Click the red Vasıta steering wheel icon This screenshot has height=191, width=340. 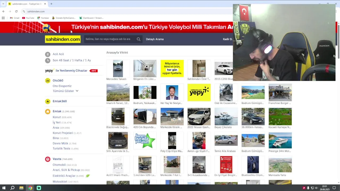[48, 159]
